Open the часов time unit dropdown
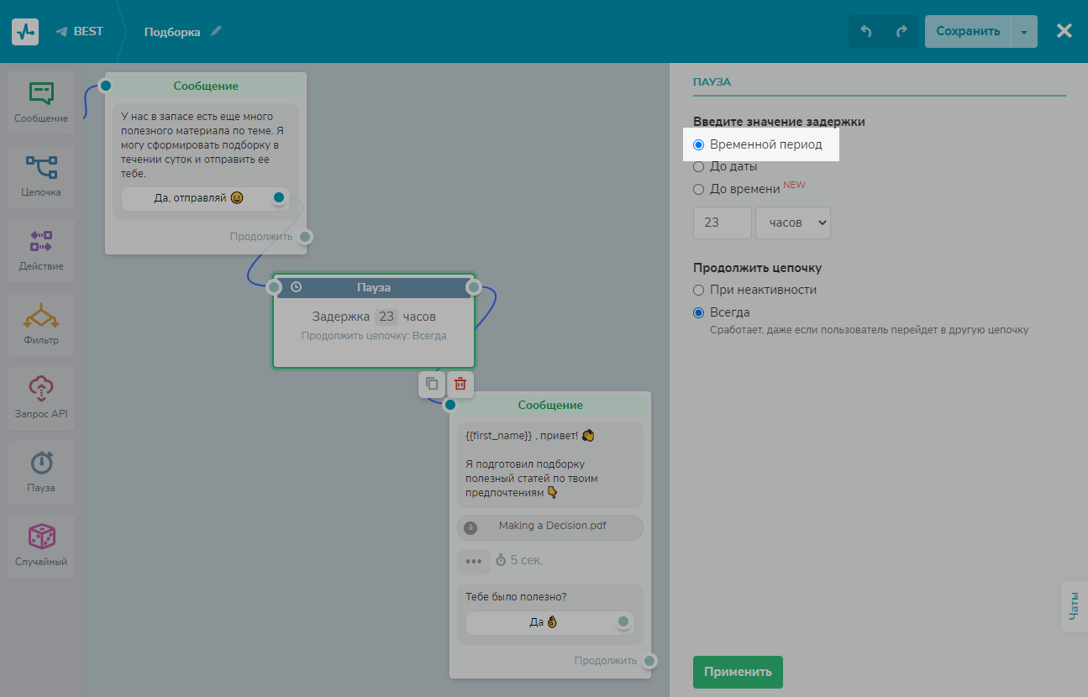This screenshot has width=1088, height=697. pos(792,223)
